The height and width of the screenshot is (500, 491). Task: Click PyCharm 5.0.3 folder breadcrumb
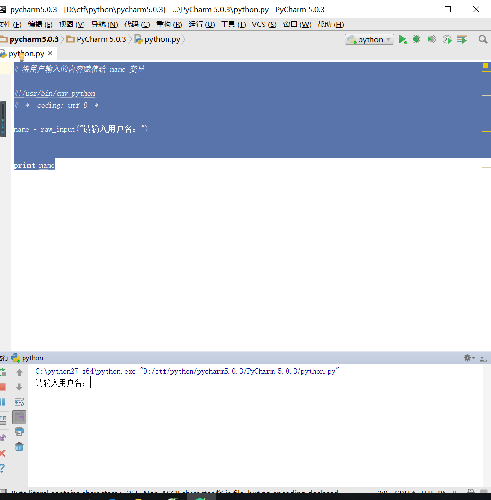coord(96,39)
